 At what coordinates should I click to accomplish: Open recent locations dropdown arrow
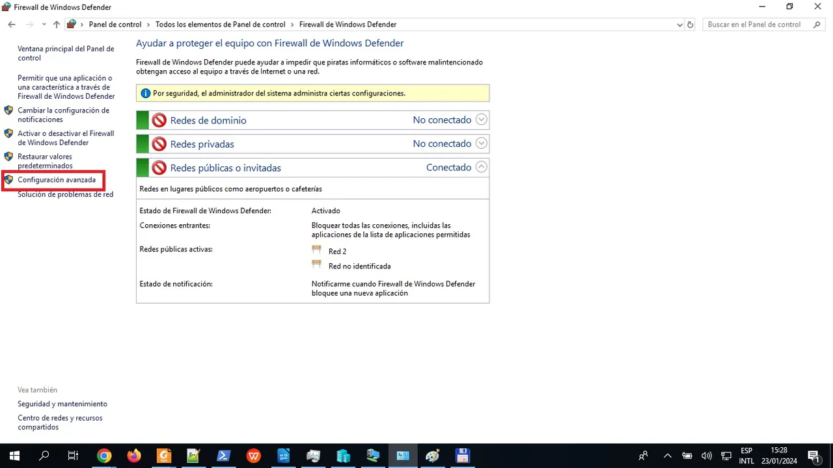pyautogui.click(x=44, y=25)
